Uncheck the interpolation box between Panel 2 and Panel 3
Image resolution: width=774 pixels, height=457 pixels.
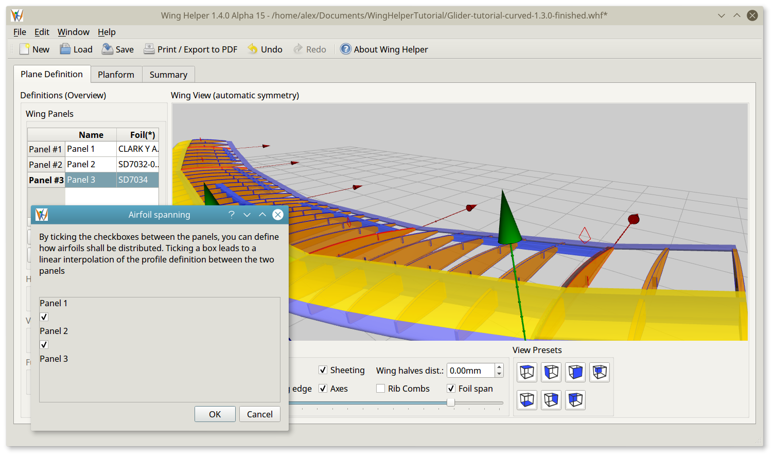click(44, 344)
